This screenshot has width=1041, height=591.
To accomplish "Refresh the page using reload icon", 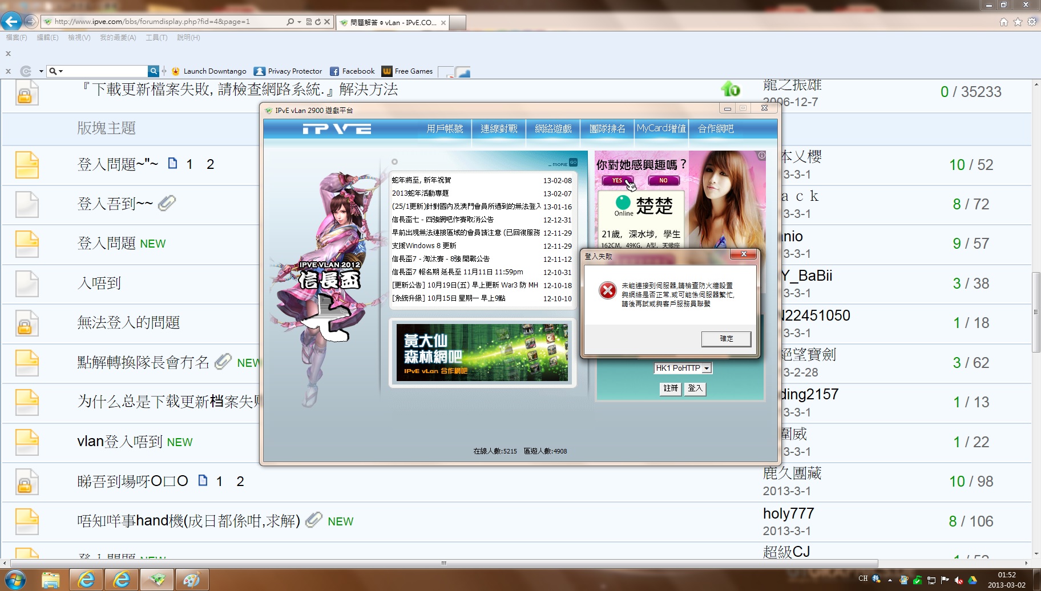I will click(318, 22).
